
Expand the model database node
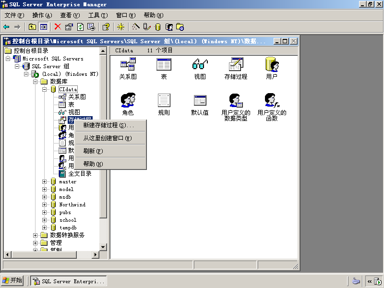click(44, 189)
